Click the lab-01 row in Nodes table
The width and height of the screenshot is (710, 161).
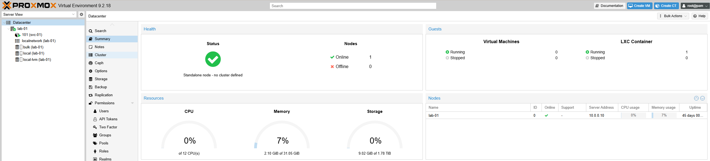[x=566, y=116]
